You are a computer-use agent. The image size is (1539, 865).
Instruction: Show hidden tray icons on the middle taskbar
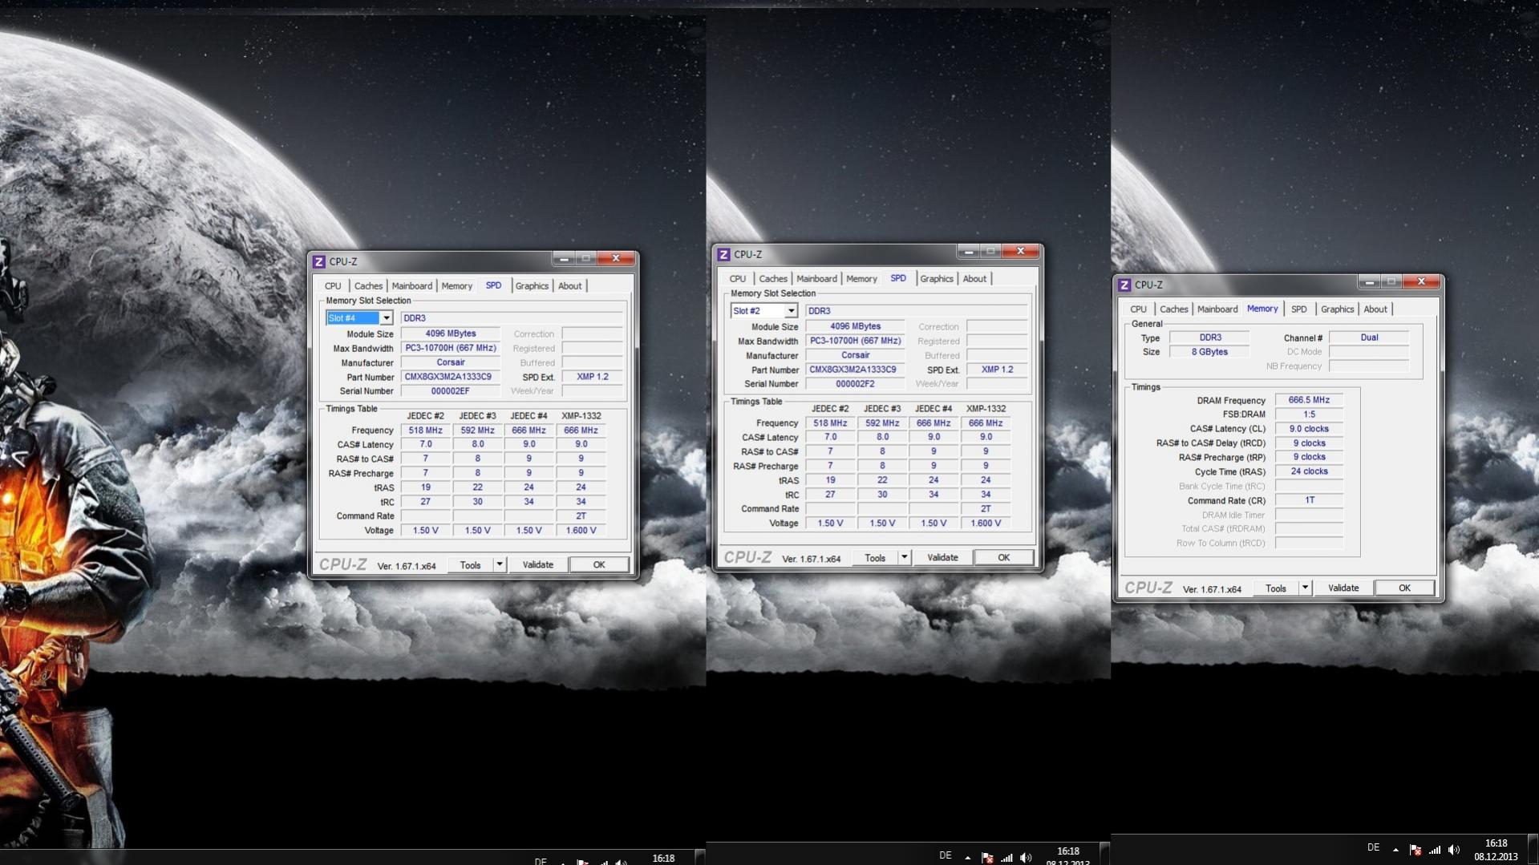point(967,858)
